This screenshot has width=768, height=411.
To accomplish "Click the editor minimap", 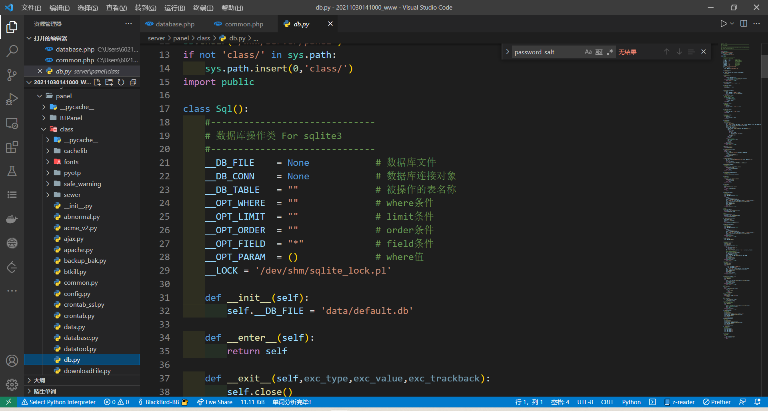I will pos(741,192).
